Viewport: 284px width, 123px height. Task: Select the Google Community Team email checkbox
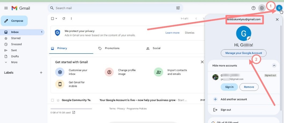(x=52, y=100)
